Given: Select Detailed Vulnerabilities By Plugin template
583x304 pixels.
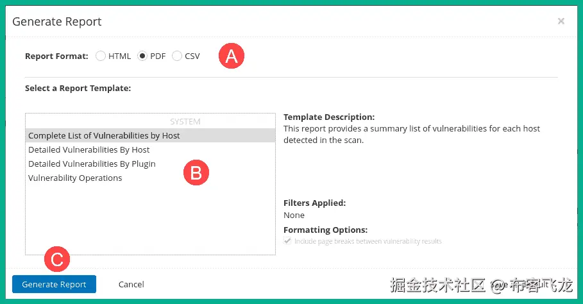Looking at the screenshot, I should (92, 164).
